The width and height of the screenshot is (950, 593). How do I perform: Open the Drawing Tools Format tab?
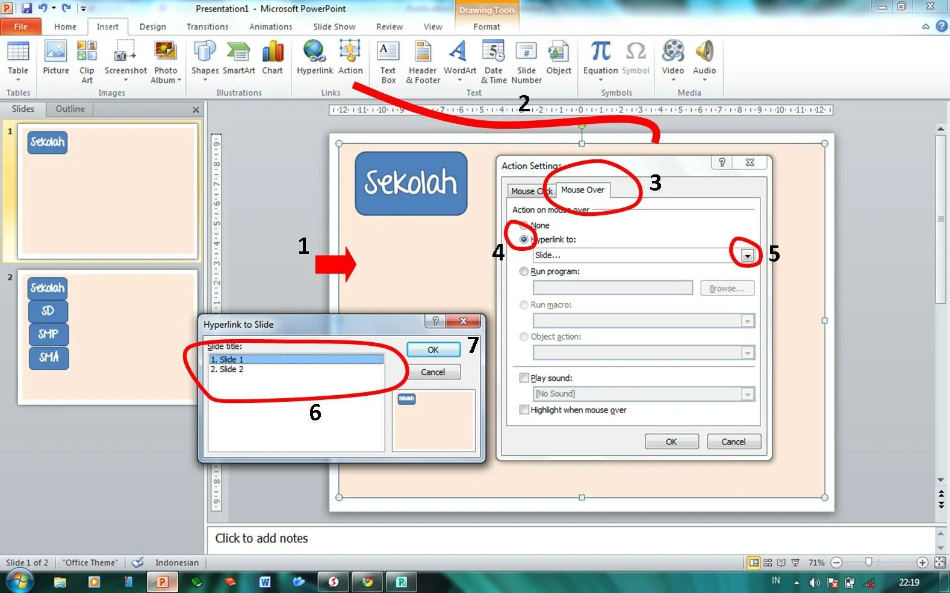click(x=486, y=26)
